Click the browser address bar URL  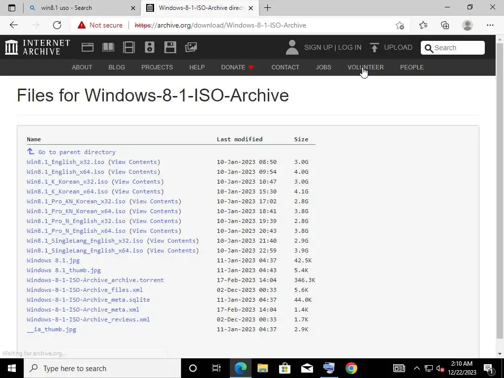[220, 25]
